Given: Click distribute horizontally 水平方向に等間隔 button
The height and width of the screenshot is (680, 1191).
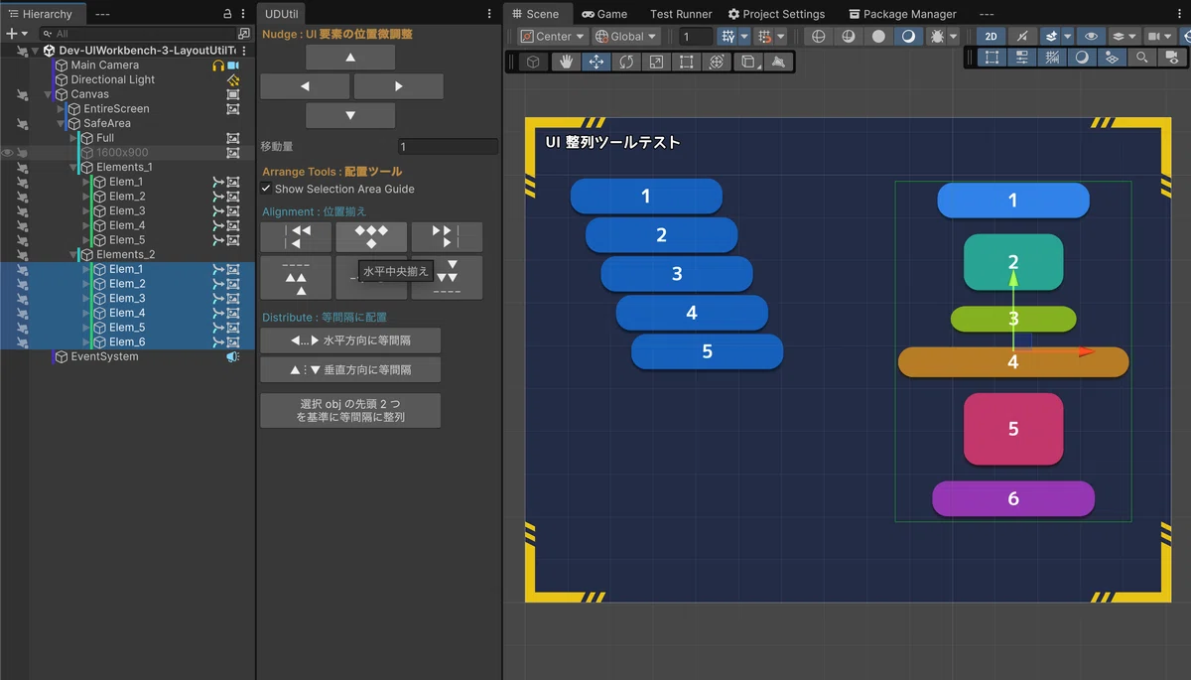Looking at the screenshot, I should click(x=350, y=340).
